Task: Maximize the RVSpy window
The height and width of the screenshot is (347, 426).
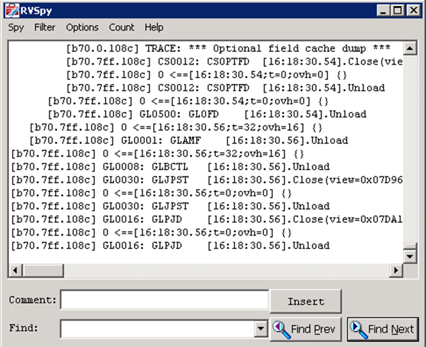Action: [x=397, y=11]
